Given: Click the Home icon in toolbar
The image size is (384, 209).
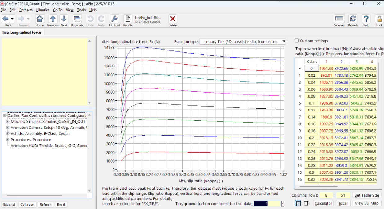Looking at the screenshot, I should pyautogui.click(x=40, y=19).
